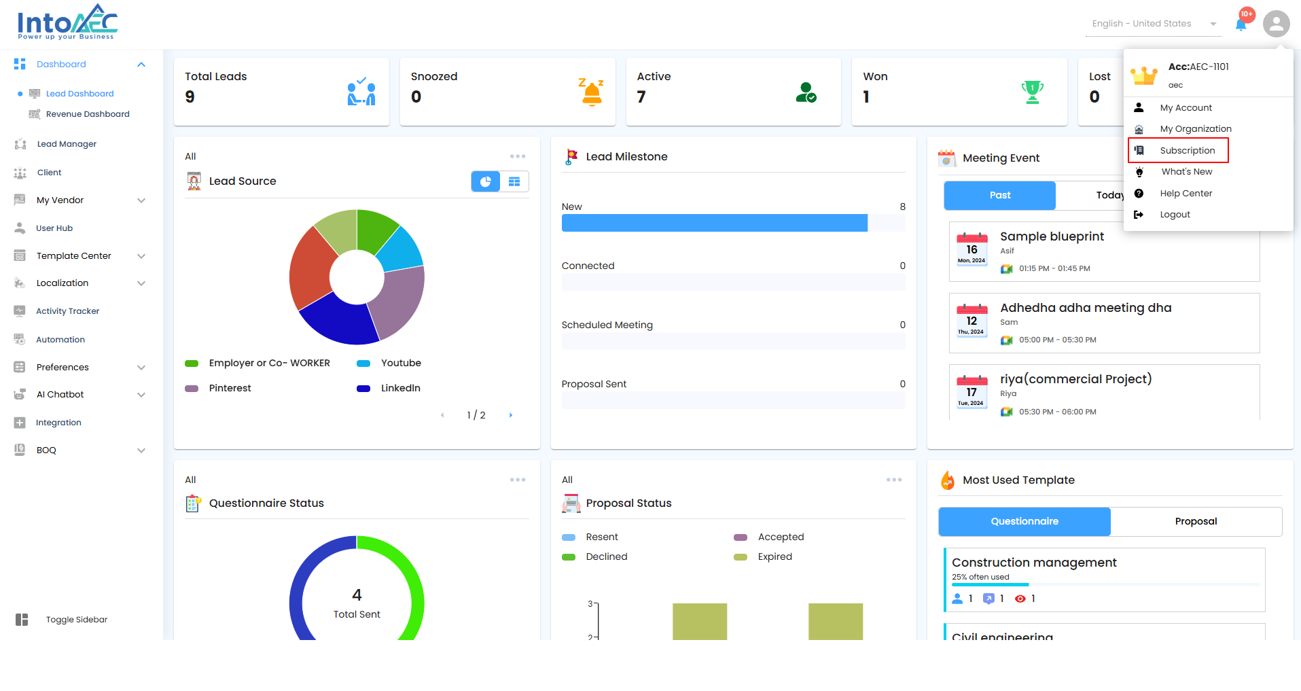Viewport: 1301px width, 691px height.
Task: Select the Past meeting tab
Action: tap(1000, 196)
